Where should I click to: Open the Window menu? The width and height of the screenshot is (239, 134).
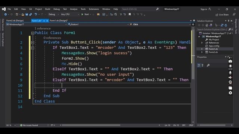106,9
